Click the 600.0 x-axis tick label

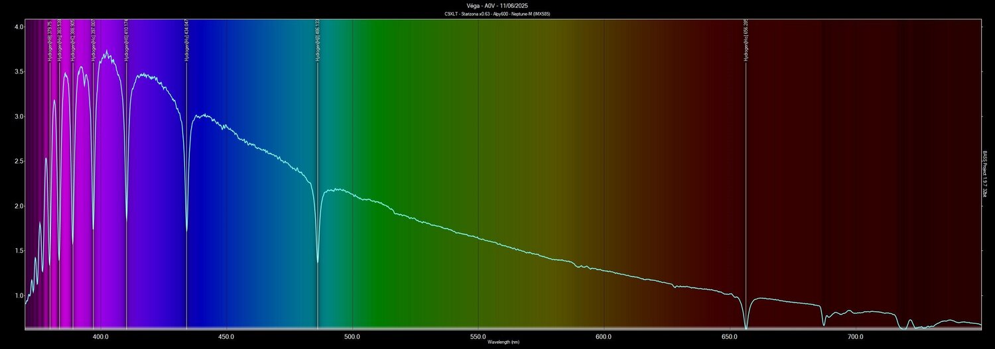[604, 336]
